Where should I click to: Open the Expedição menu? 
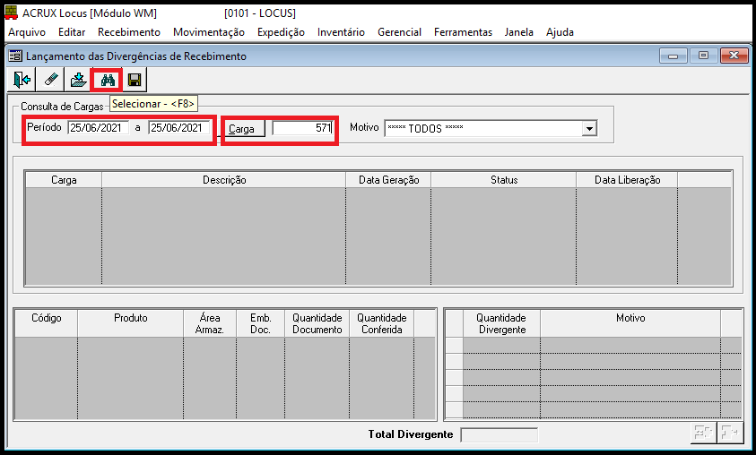click(281, 32)
